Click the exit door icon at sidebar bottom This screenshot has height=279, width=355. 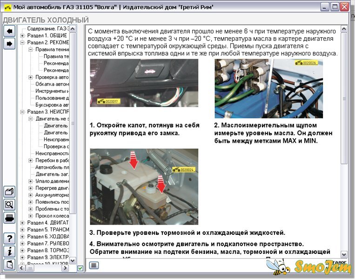[x=9, y=264]
